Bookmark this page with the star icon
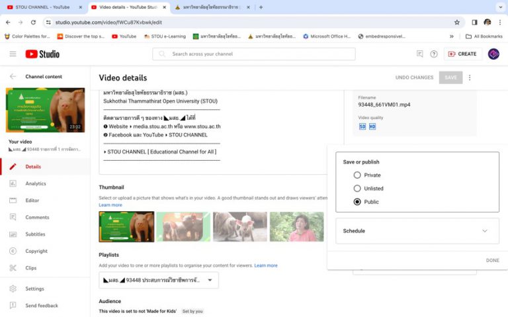Image resolution: width=508 pixels, height=317 pixels. click(x=456, y=22)
